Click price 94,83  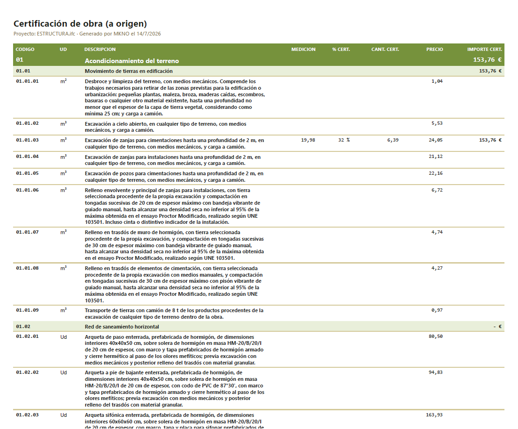coord(435,372)
